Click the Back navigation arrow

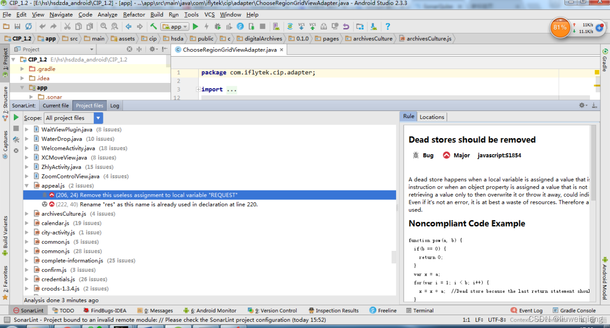[128, 27]
